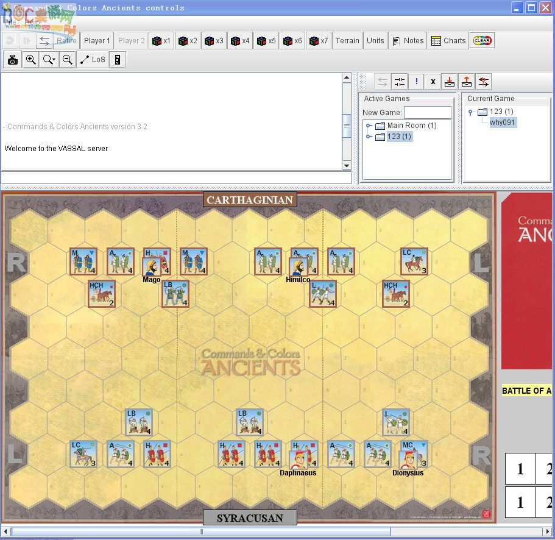Viewport: 555px width, 540px height.
Task: Click the SYRACUSAN side label
Action: pos(250,517)
